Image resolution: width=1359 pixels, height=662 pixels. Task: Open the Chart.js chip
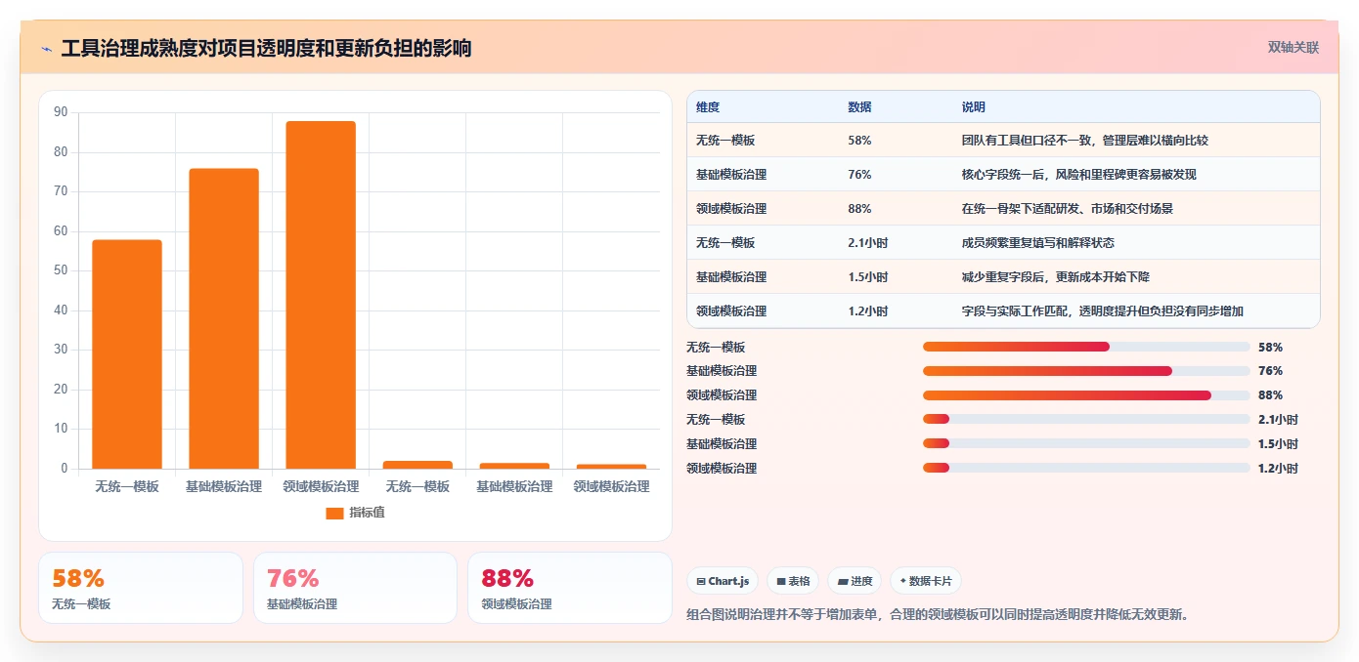point(723,581)
